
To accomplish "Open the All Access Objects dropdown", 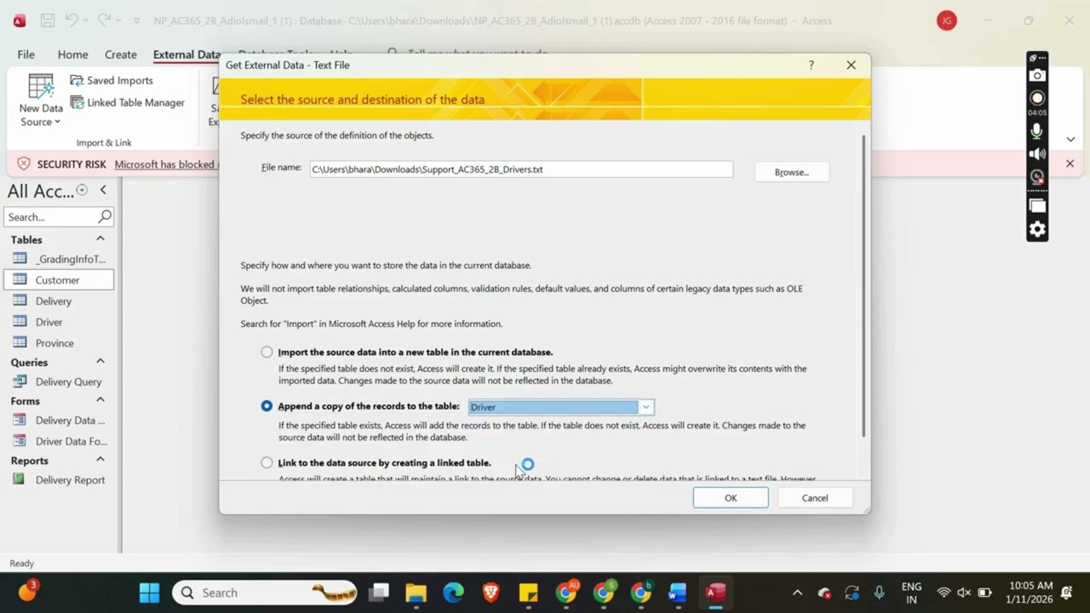I will coord(82,190).
